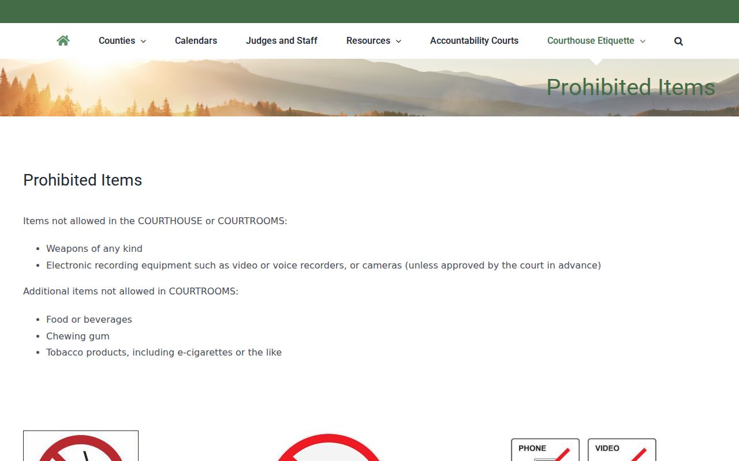
Task: Select the Resources menu label
Action: pos(368,40)
